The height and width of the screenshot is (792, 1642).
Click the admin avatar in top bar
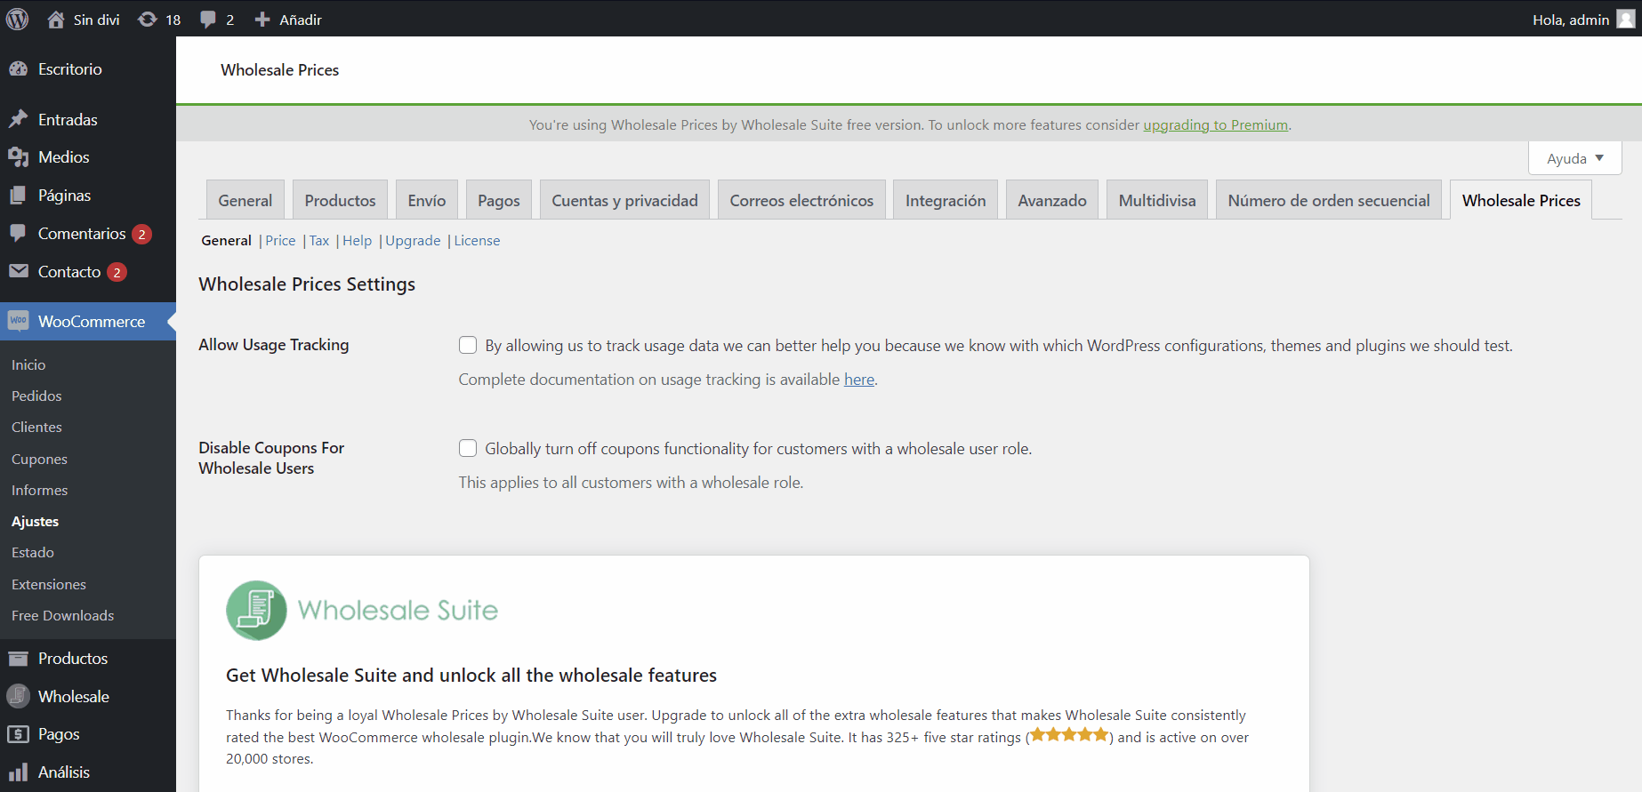tap(1625, 20)
